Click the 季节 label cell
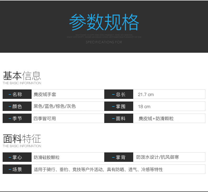Viewport: 208px width, 192px height. pos(17,118)
